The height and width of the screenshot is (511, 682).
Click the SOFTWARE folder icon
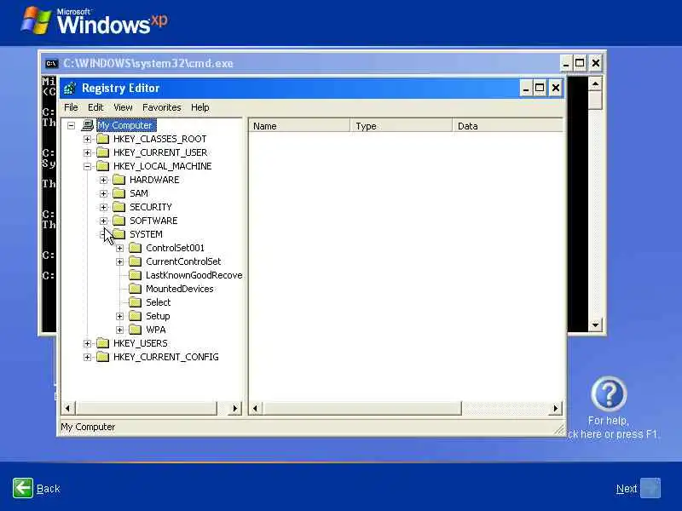(118, 221)
